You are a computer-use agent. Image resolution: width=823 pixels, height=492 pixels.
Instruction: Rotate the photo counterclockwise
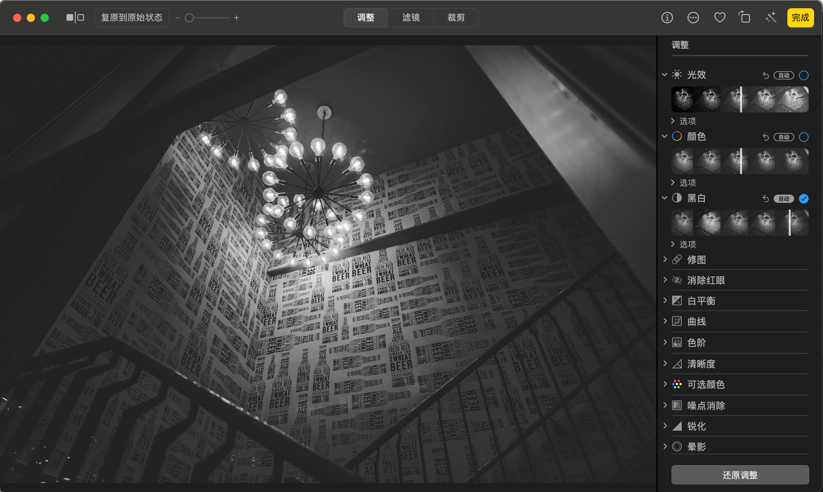coord(744,17)
